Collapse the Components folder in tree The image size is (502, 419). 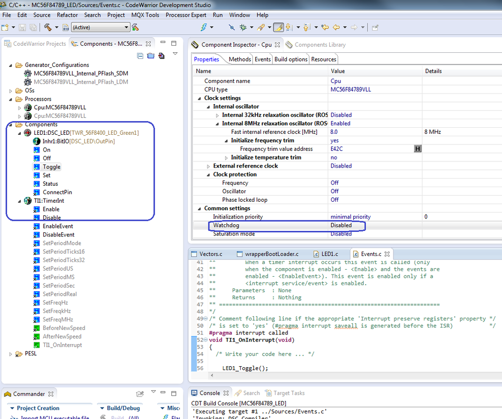[11, 125]
